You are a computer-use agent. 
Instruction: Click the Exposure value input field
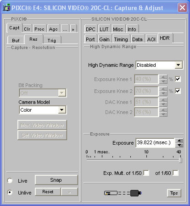155,143
